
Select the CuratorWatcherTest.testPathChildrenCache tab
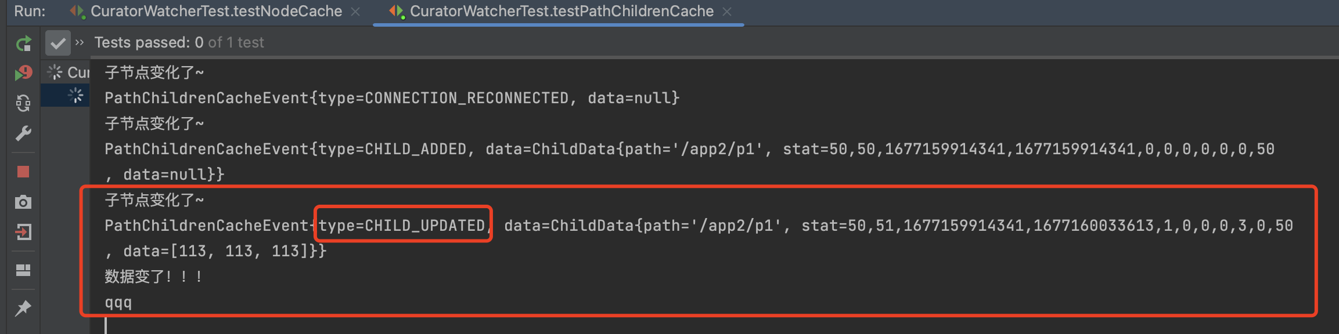click(561, 12)
